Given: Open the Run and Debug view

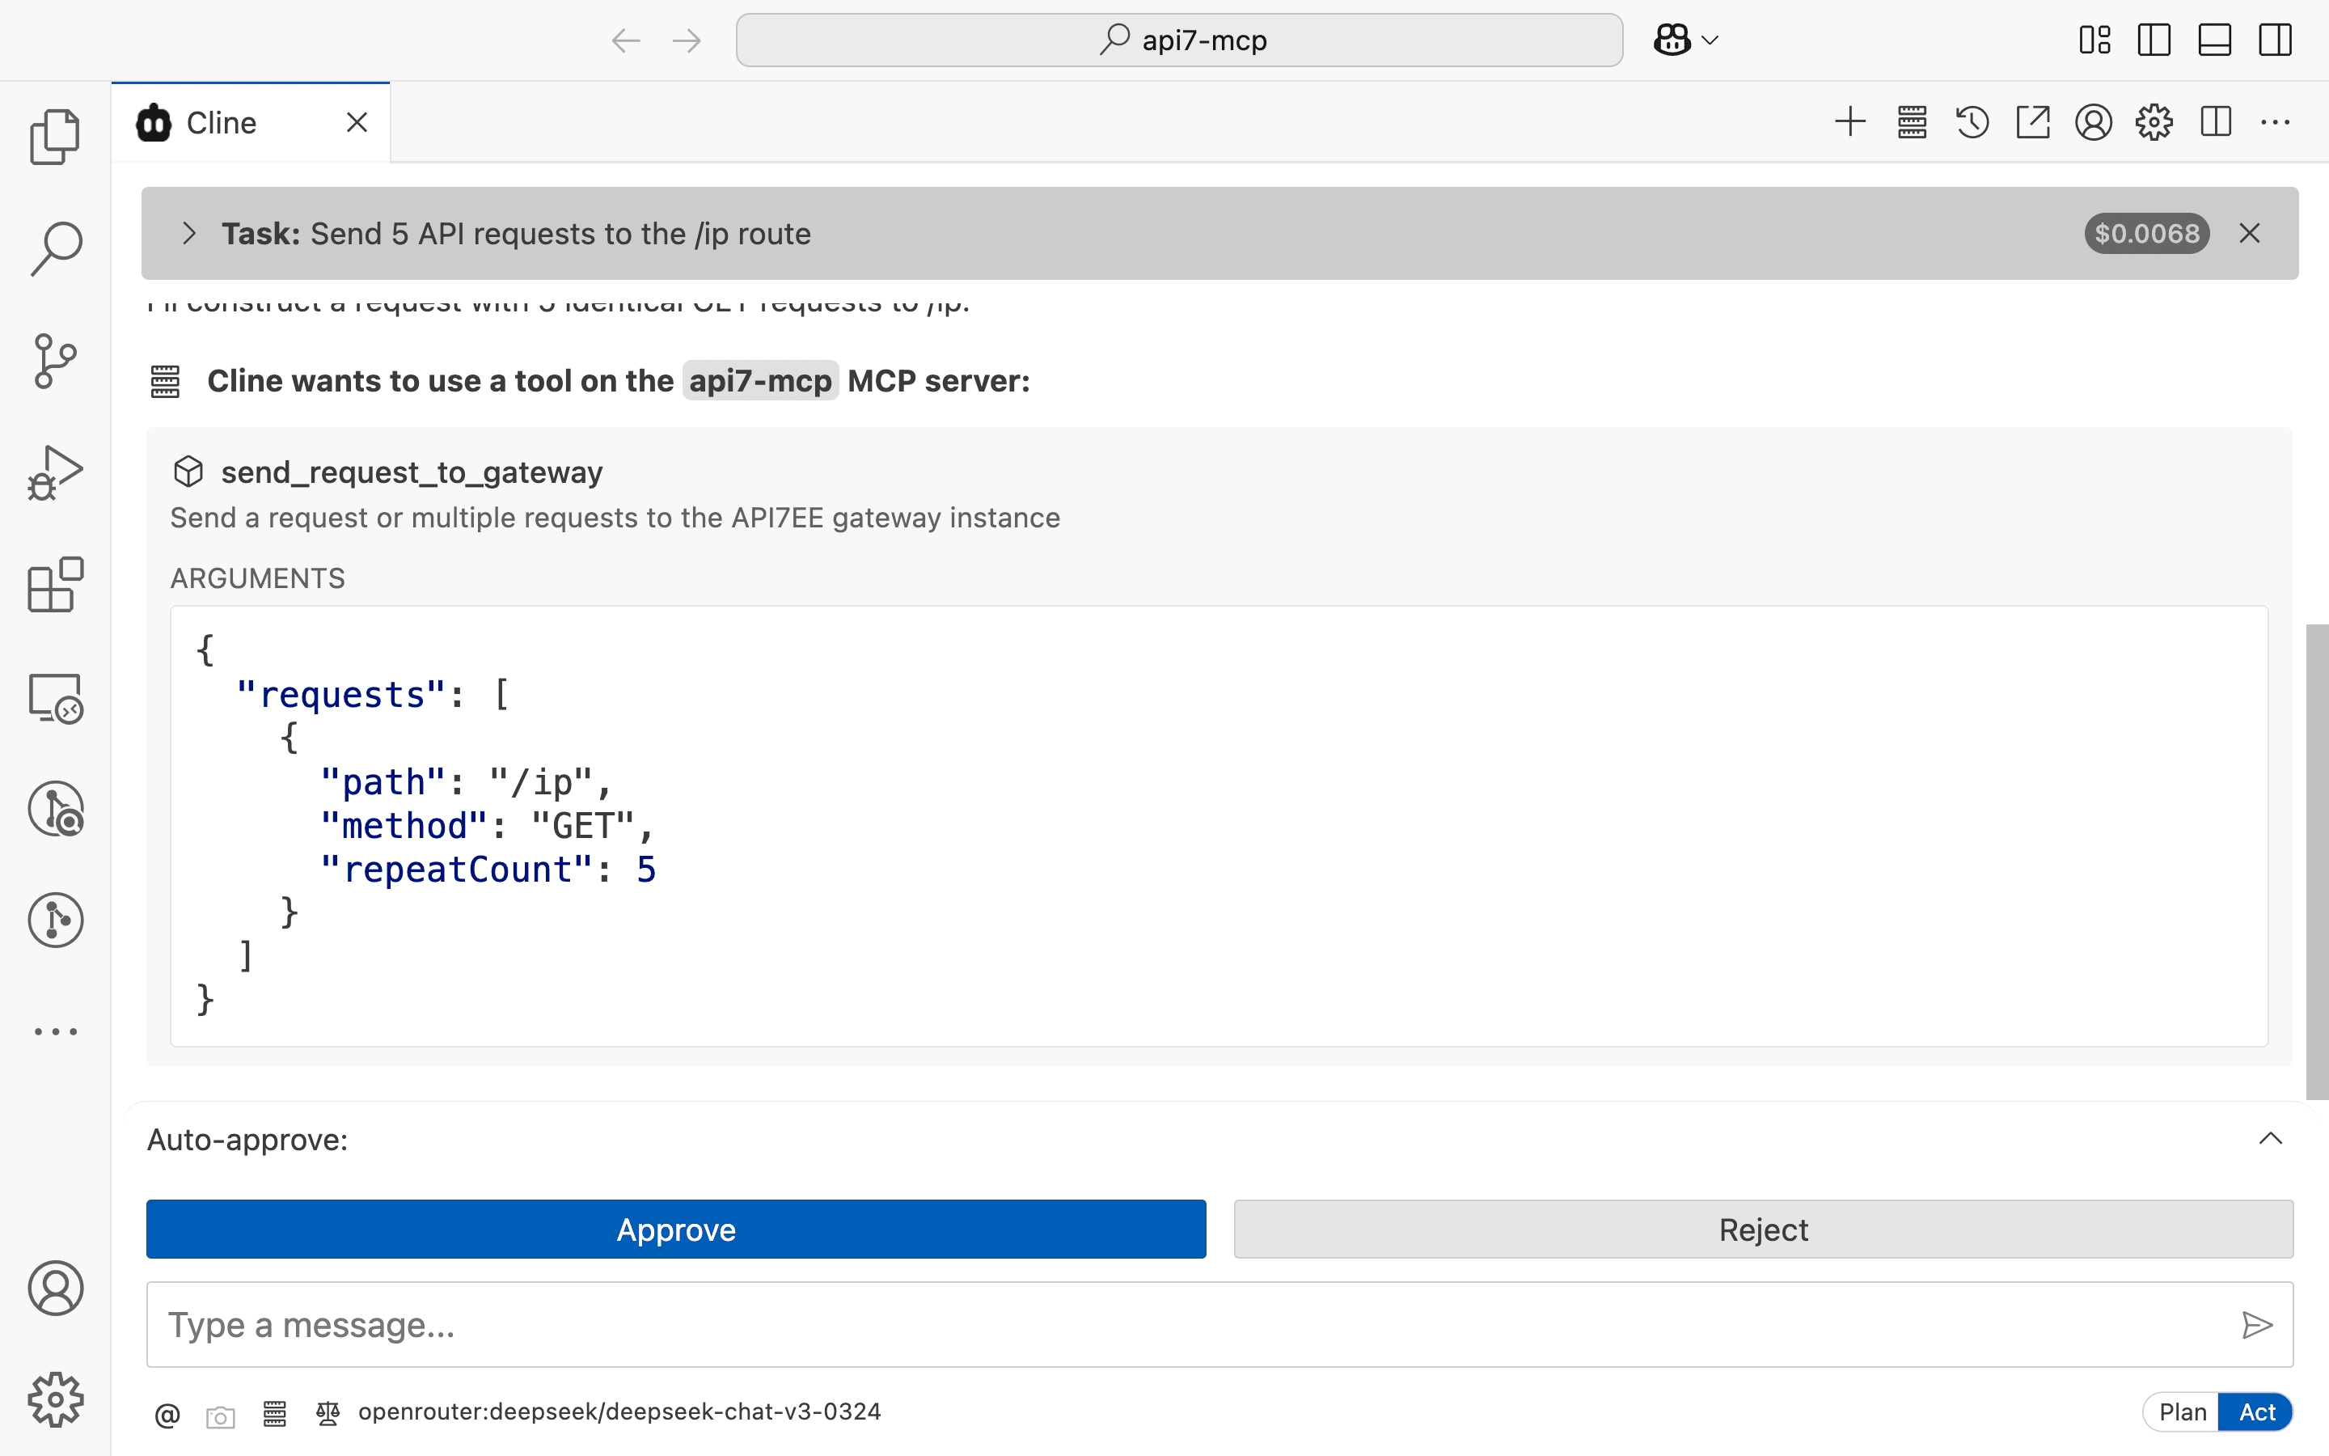Looking at the screenshot, I should (55, 473).
